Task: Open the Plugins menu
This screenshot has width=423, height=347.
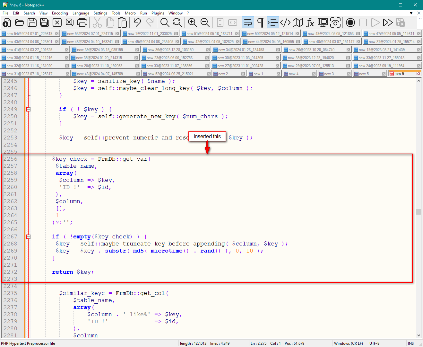Action: pos(158,13)
